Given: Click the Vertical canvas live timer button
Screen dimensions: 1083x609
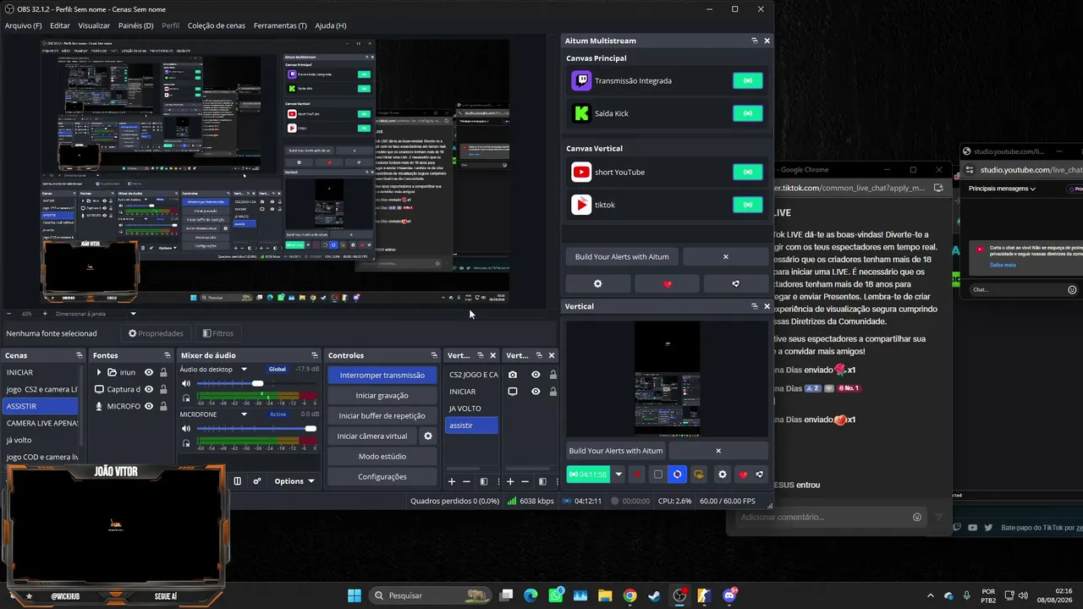Looking at the screenshot, I should [x=588, y=475].
